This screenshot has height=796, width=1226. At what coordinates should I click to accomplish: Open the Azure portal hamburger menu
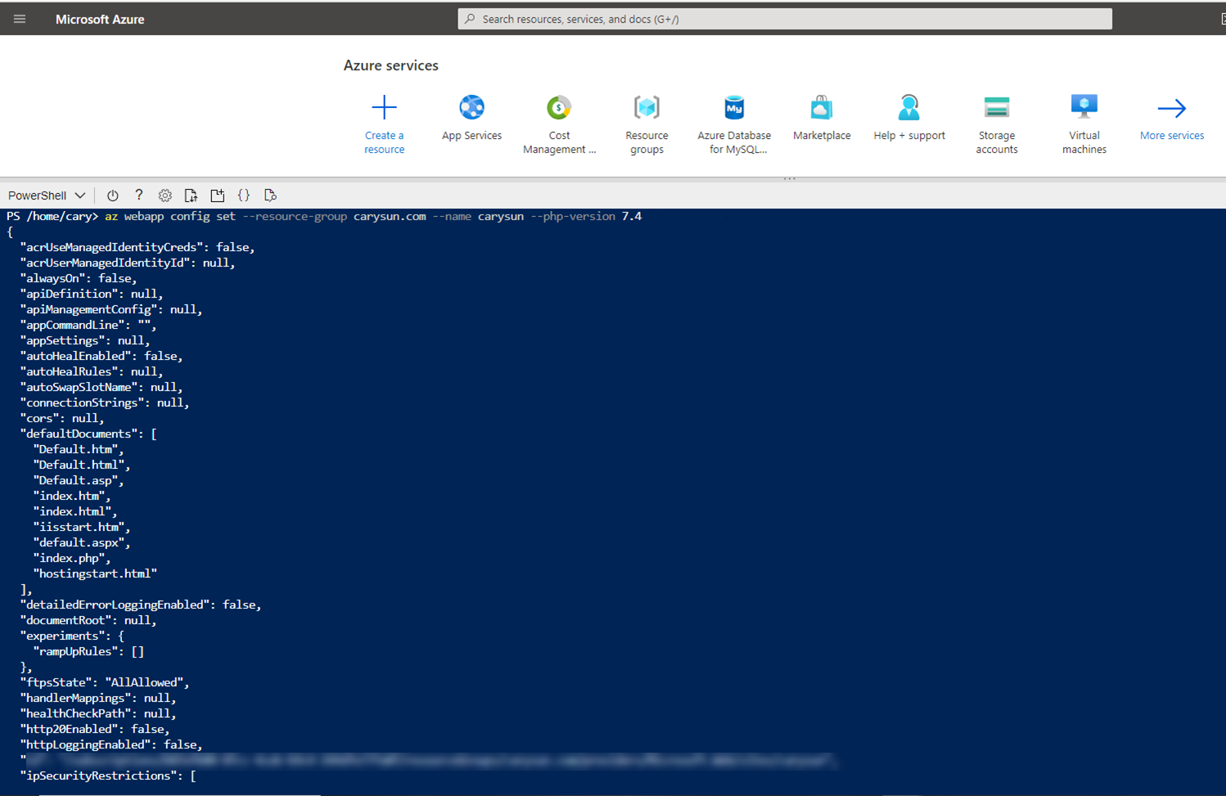point(20,19)
